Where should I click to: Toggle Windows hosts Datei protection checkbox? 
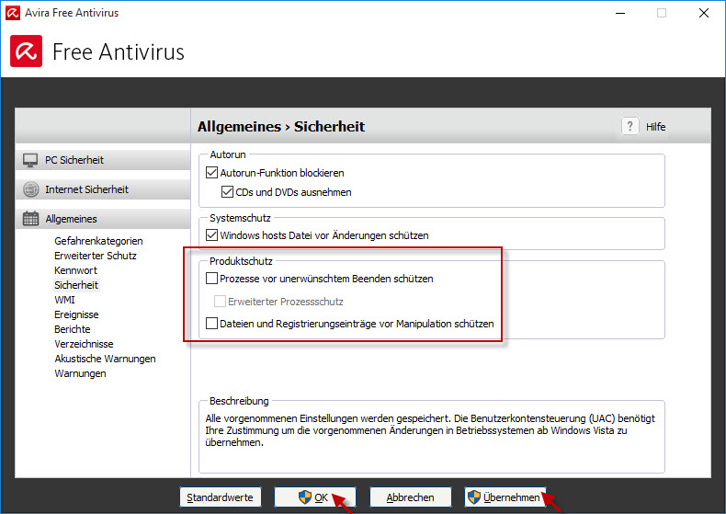coord(211,235)
